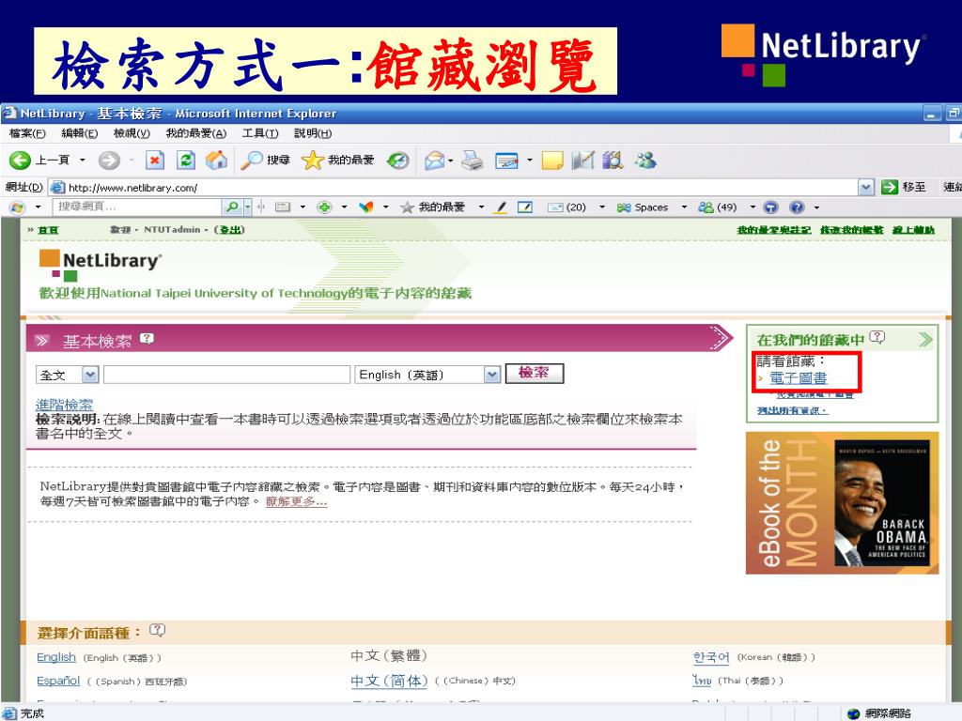Expand the Spaces dropdown arrow

click(684, 207)
